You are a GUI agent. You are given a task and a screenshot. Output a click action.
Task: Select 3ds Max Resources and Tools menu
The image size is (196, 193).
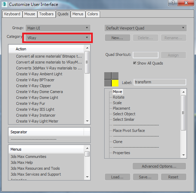(35, 168)
